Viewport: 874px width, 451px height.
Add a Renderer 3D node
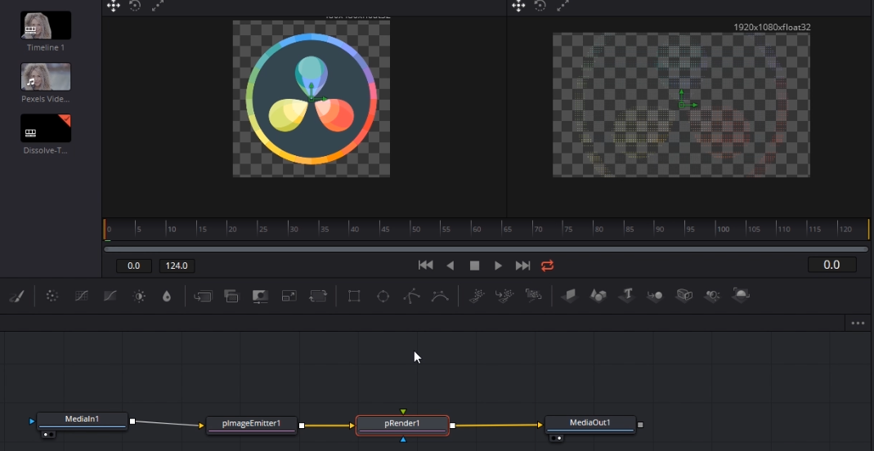click(x=741, y=296)
